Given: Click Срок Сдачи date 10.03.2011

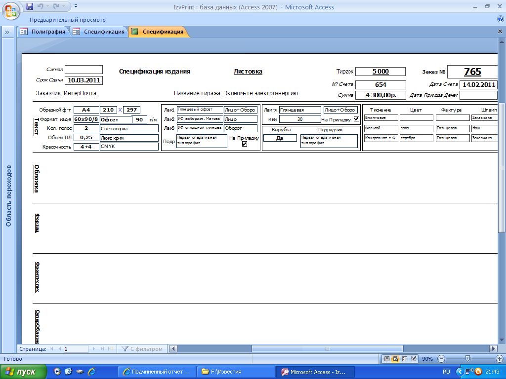Looking at the screenshot, I should click(x=84, y=80).
